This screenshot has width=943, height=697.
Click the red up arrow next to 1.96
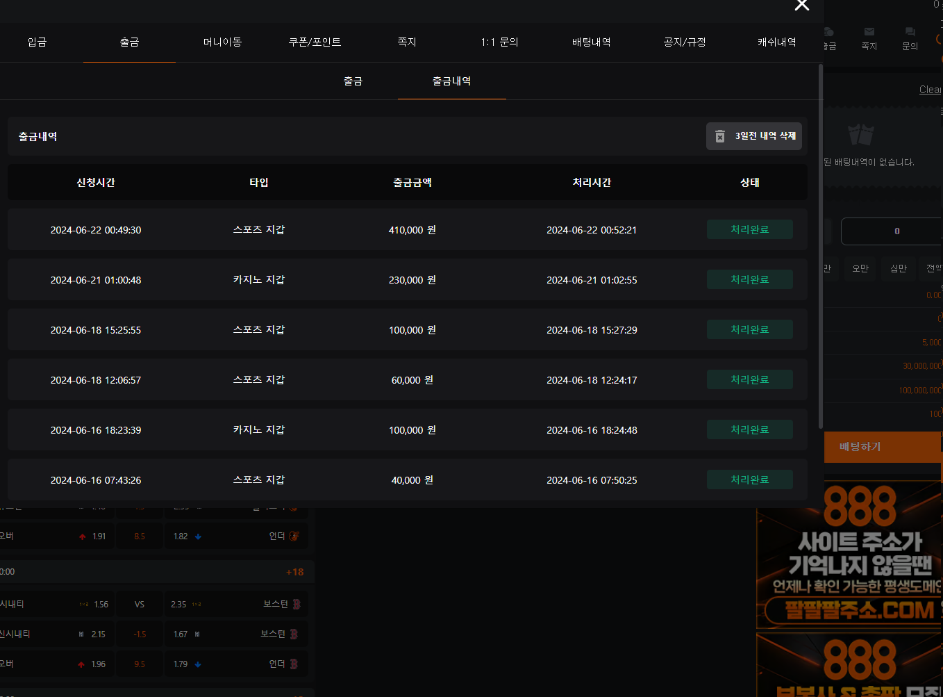tap(82, 664)
